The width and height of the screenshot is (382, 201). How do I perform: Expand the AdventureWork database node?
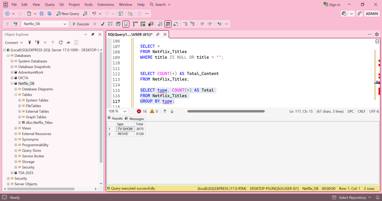[x=12, y=72]
